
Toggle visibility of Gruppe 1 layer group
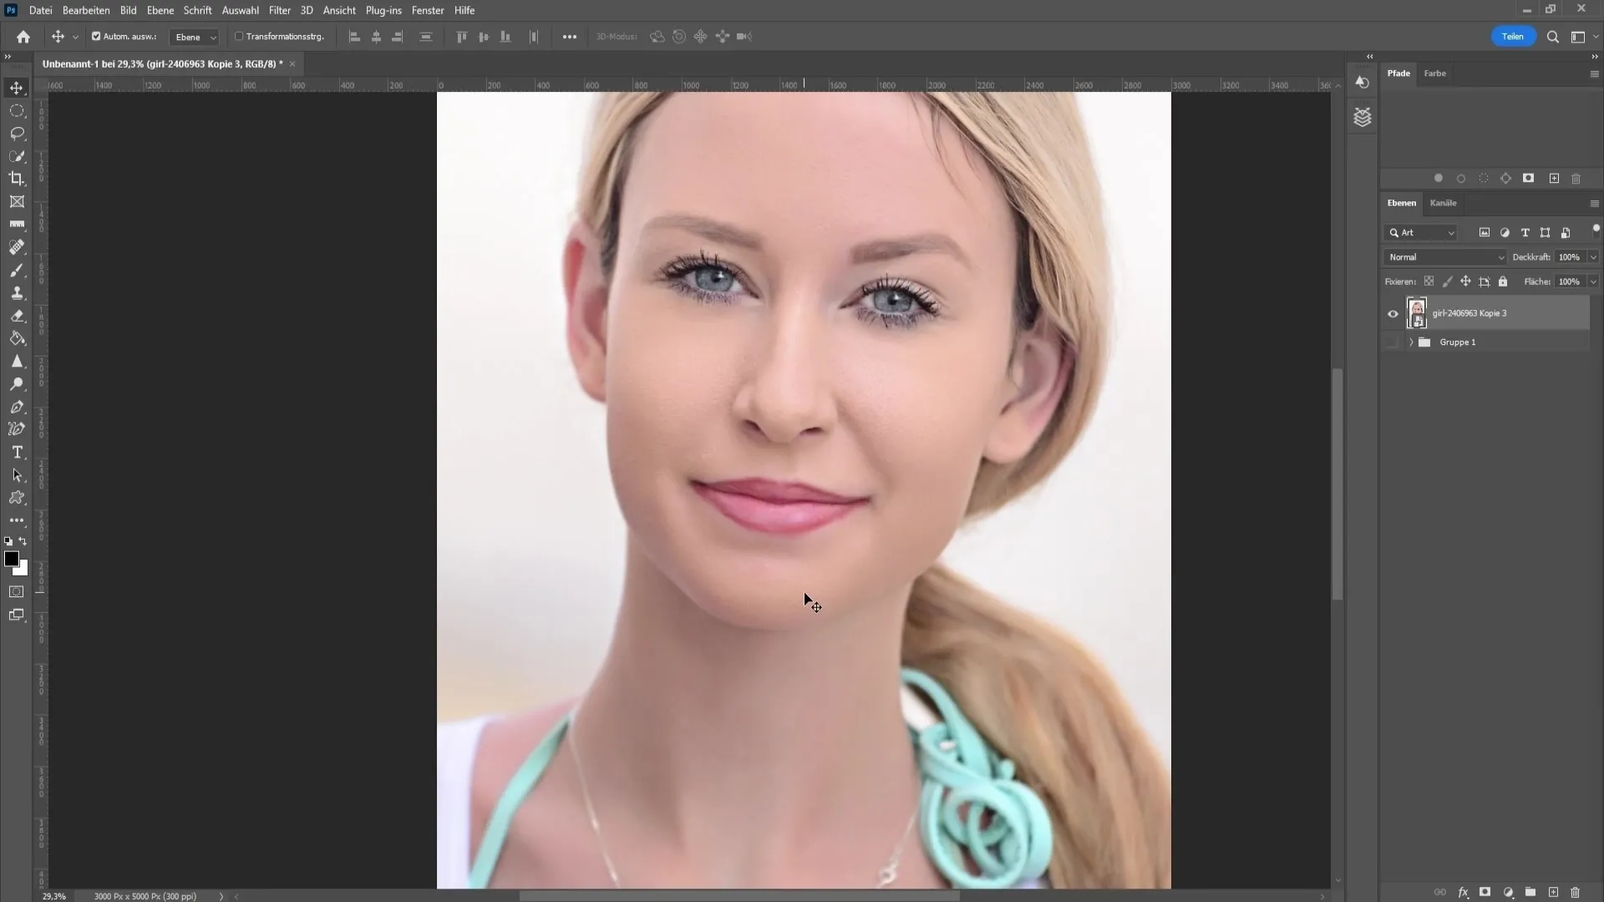pos(1394,342)
